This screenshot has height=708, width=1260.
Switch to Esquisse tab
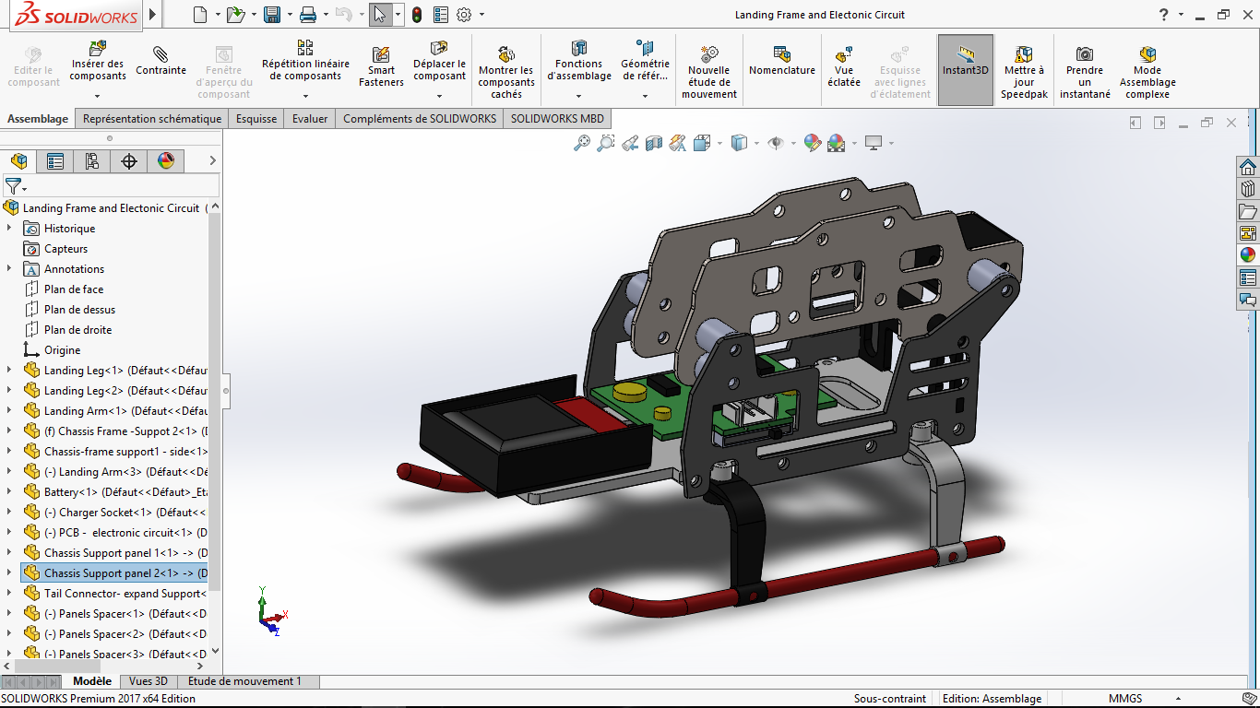click(256, 119)
